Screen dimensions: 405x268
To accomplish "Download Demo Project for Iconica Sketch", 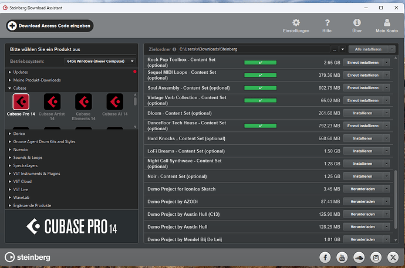I will [x=363, y=189].
